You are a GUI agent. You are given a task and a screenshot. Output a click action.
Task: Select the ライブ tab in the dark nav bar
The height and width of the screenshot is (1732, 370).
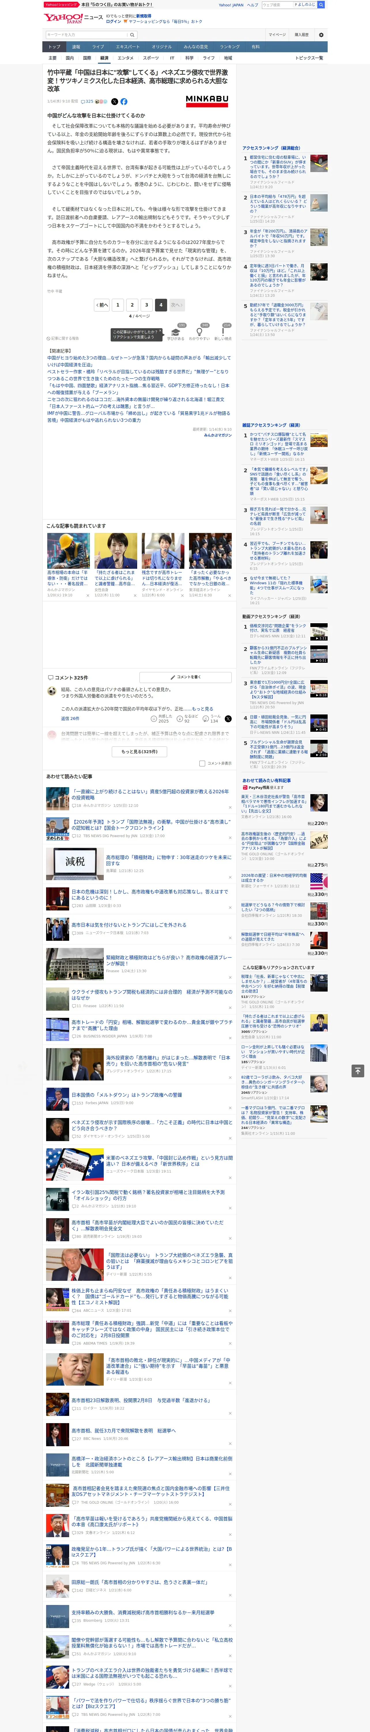[98, 47]
